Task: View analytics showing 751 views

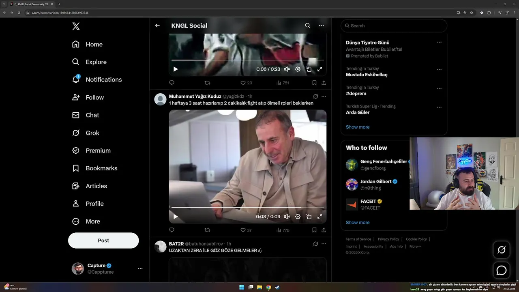Action: click(x=283, y=83)
